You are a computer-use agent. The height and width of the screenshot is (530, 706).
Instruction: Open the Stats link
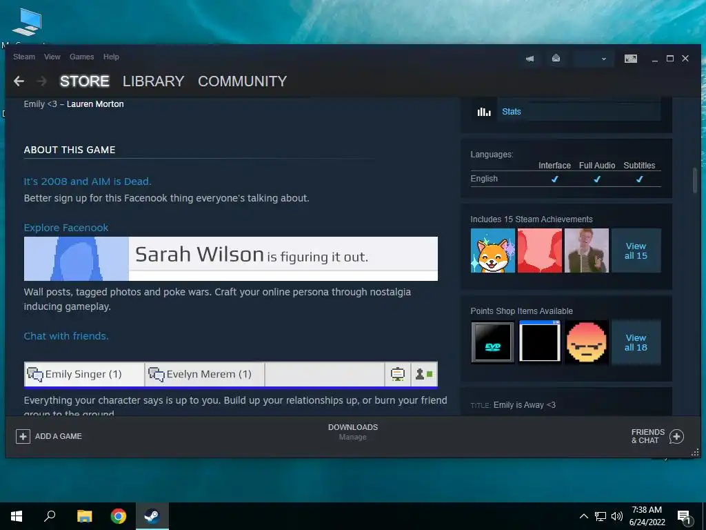click(512, 112)
